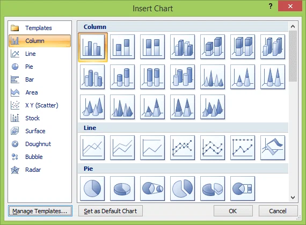Select the Pie in 3-D chart thumbnail
Screen dimensions: 306x225
(122, 188)
